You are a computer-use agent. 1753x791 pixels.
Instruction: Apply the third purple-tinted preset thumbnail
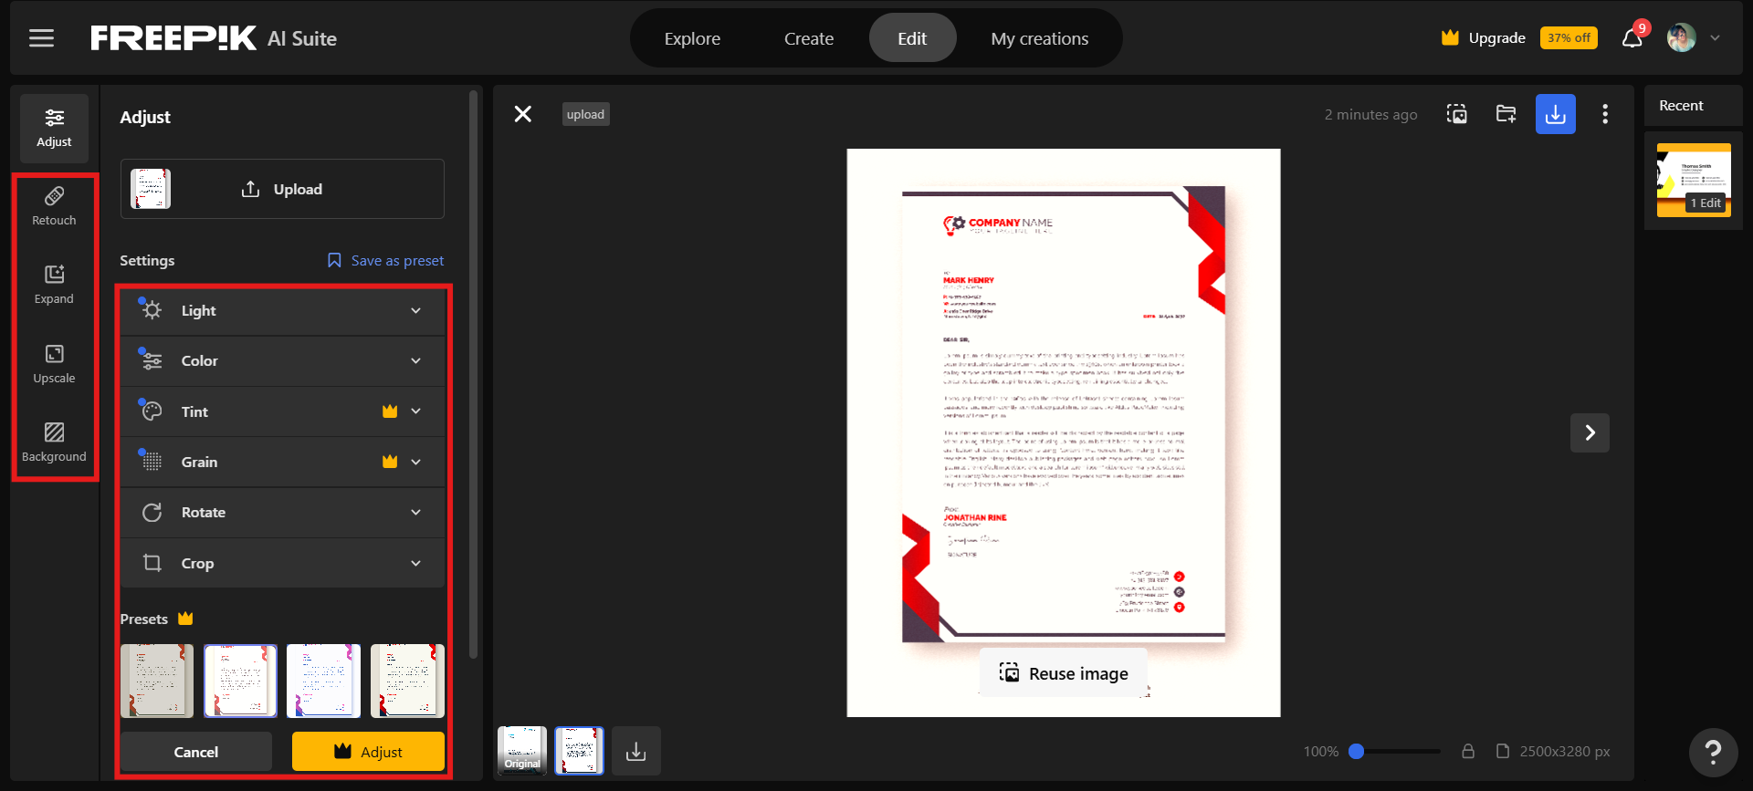pos(323,681)
